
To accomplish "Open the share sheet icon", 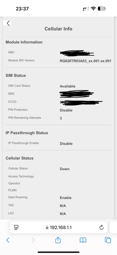I will click(58, 240).
